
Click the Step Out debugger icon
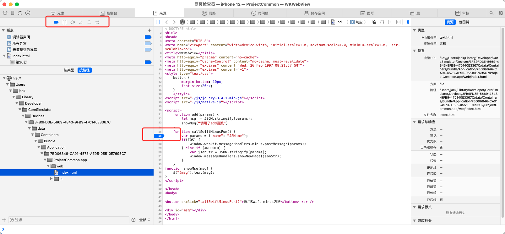[89, 22]
